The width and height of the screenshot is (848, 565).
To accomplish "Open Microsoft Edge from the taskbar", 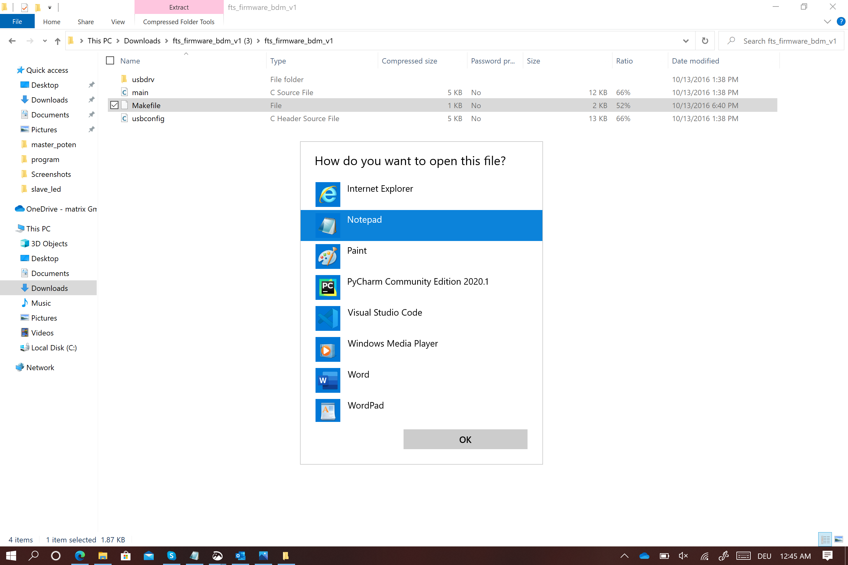I will click(x=80, y=556).
